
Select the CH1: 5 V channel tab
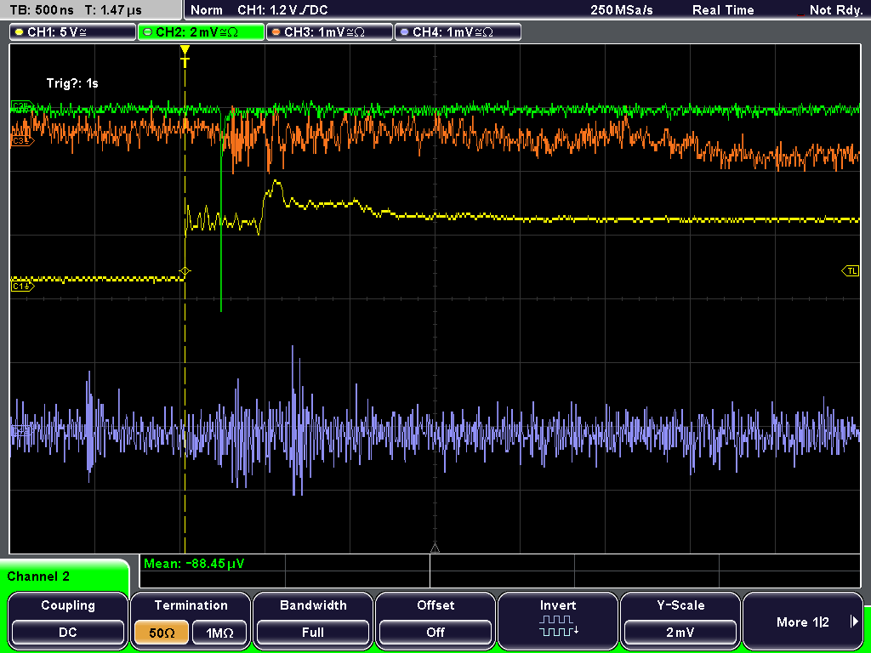[x=73, y=32]
